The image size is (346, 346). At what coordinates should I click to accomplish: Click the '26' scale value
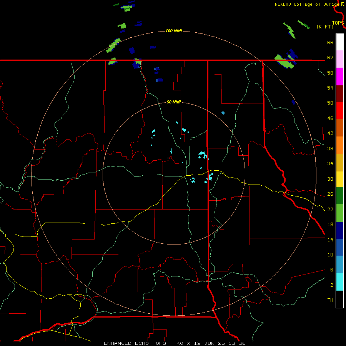(x=330, y=194)
